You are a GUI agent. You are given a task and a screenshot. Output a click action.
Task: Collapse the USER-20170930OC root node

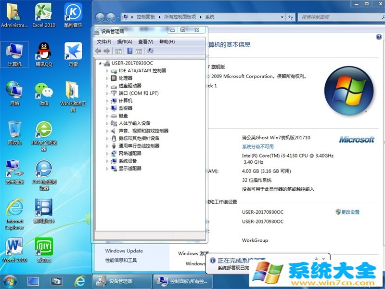(100, 63)
